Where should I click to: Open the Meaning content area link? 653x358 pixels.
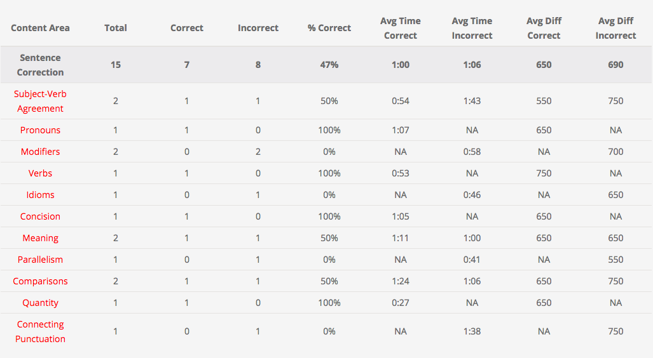40,238
